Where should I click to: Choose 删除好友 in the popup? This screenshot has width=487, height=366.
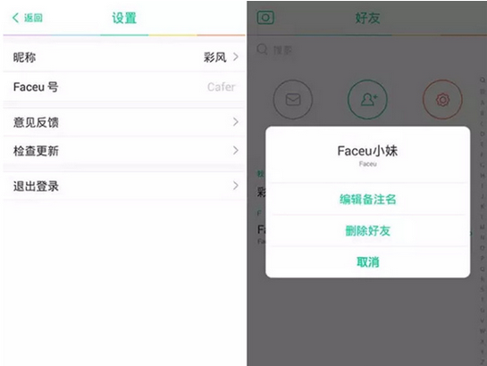coord(368,231)
